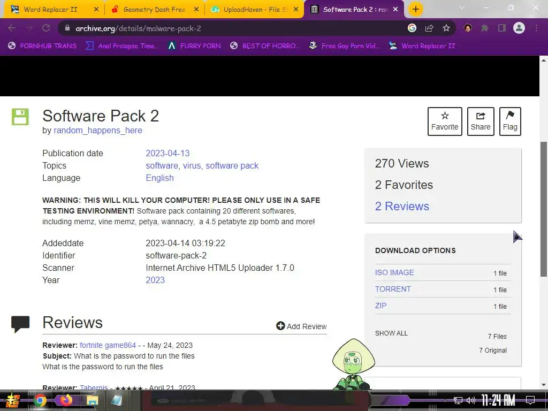Open the 2 Reviews link
This screenshot has width=548, height=411.
[402, 206]
